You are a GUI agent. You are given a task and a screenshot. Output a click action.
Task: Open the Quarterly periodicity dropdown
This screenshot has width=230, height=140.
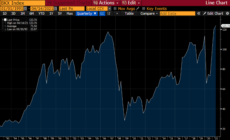(87, 13)
